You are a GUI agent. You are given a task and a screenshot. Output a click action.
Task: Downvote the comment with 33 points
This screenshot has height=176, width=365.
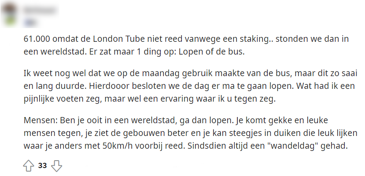click(57, 166)
